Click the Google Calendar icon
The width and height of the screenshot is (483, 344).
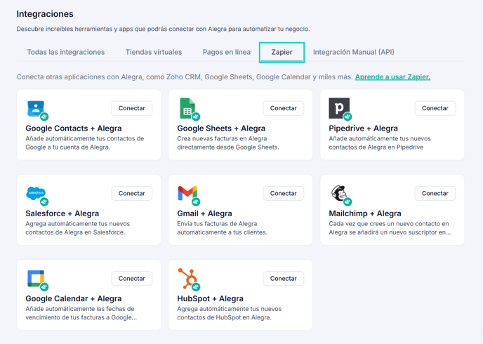coord(36,279)
